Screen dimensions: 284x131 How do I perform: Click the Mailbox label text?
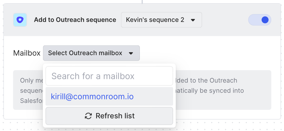coord(27,53)
